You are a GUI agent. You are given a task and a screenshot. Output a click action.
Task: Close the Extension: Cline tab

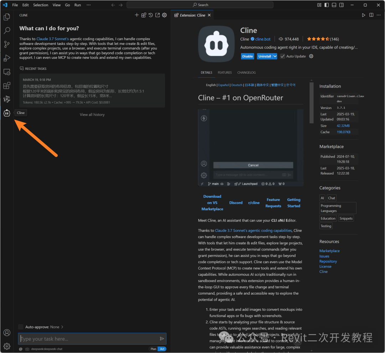pos(209,15)
